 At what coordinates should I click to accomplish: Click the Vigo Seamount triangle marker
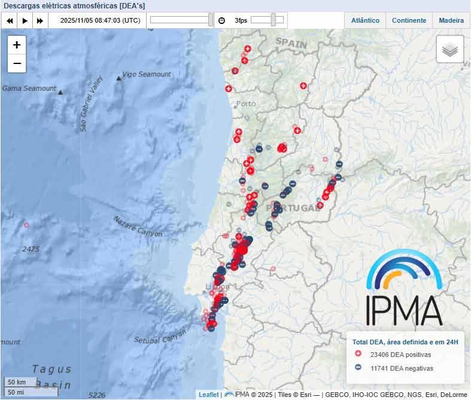(119, 78)
